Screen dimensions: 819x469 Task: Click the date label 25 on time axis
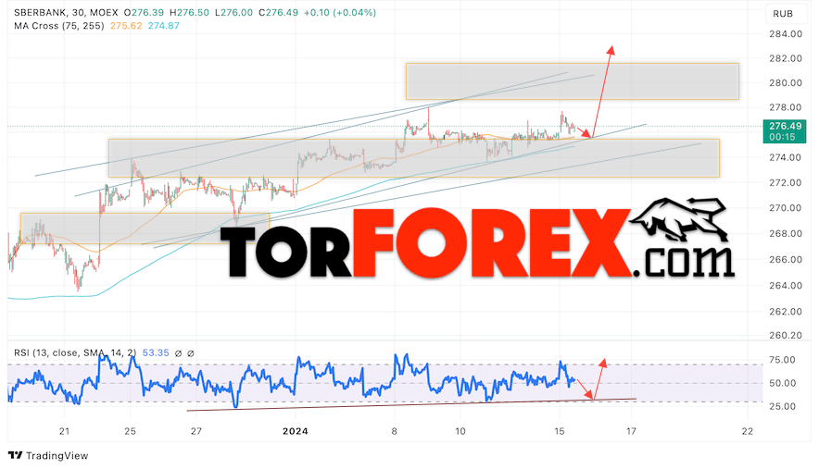(x=130, y=431)
